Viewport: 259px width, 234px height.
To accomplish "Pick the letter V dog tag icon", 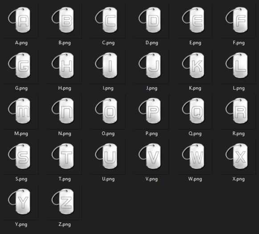I will click(150, 156).
